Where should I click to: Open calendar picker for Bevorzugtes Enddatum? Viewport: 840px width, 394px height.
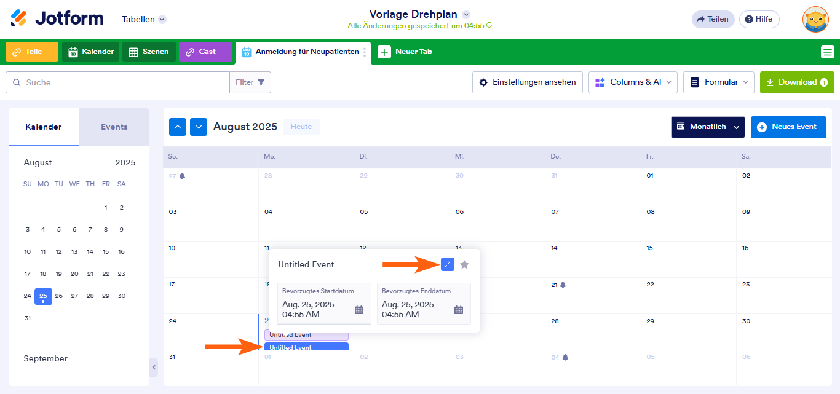tap(459, 310)
